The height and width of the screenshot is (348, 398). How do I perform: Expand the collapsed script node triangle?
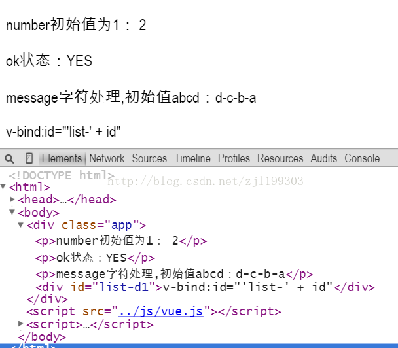click(21, 324)
